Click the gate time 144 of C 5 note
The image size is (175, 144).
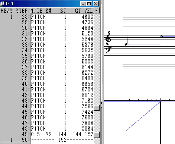tap(77, 134)
